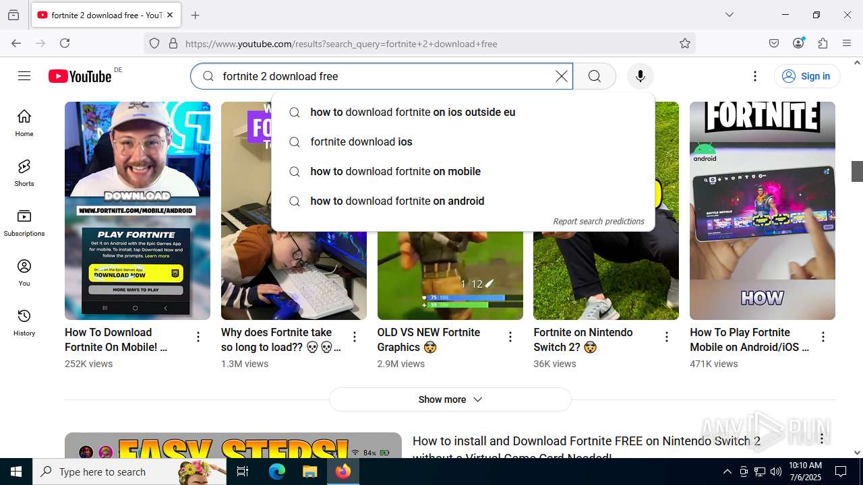This screenshot has height=485, width=863.
Task: Click the Sign in button
Action: coord(807,76)
